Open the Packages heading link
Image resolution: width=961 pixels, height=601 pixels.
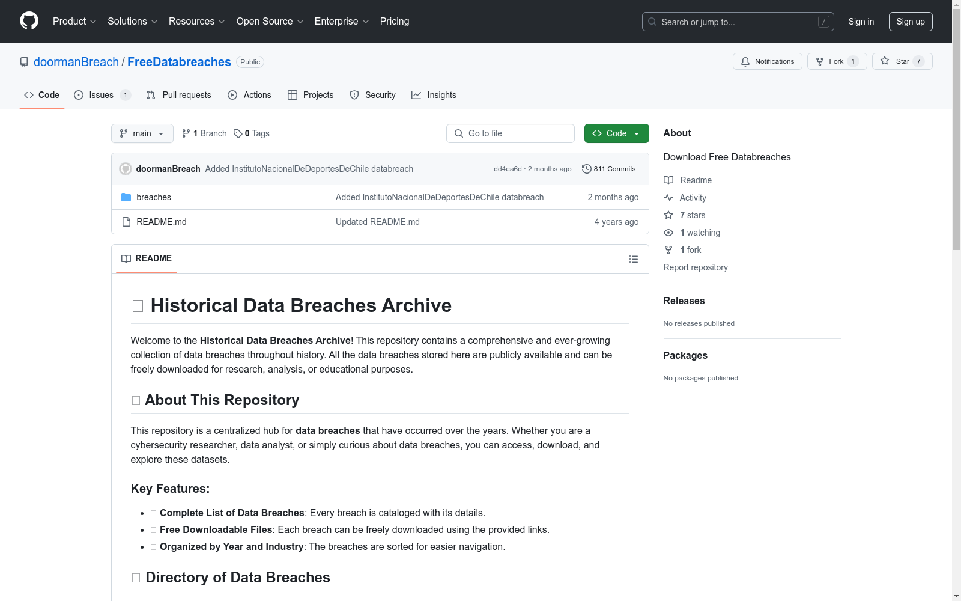click(685, 355)
